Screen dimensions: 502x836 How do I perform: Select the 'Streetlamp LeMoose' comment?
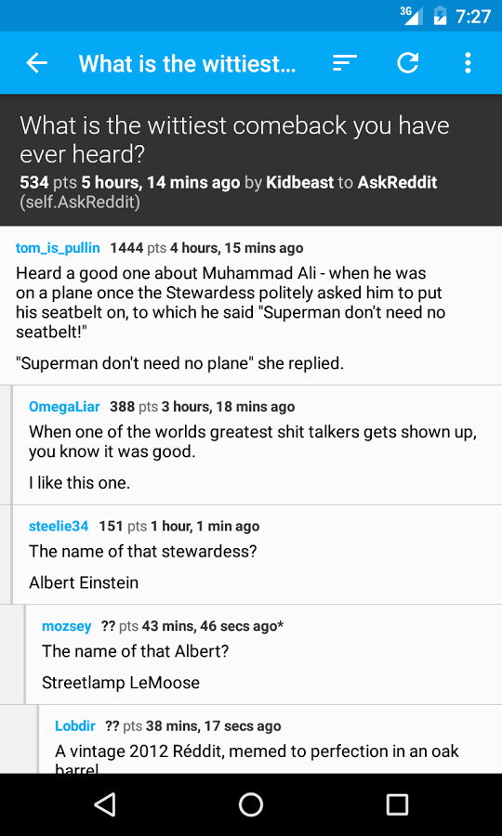pos(121,683)
